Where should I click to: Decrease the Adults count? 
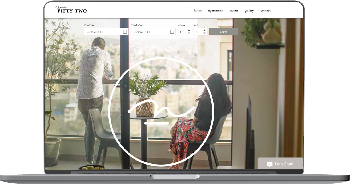point(189,33)
